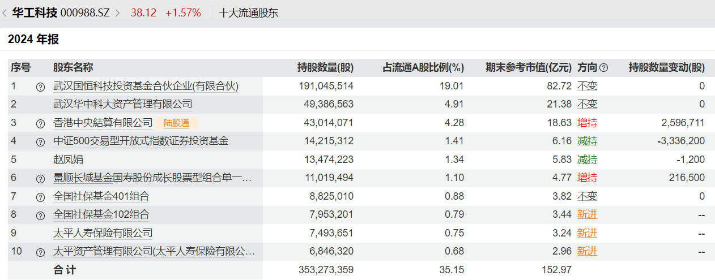The height and width of the screenshot is (280, 715).
Task: Select the 十大流通股东 tab
Action: click(249, 12)
